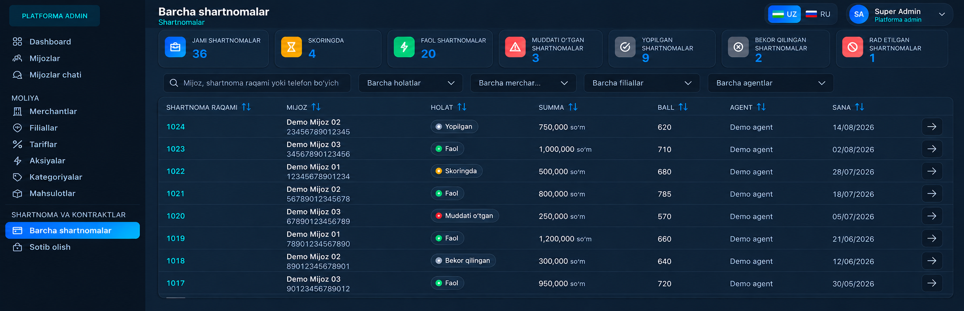Sort table by Summa column arrows
Screen dimensions: 964x311
pyautogui.click(x=573, y=107)
